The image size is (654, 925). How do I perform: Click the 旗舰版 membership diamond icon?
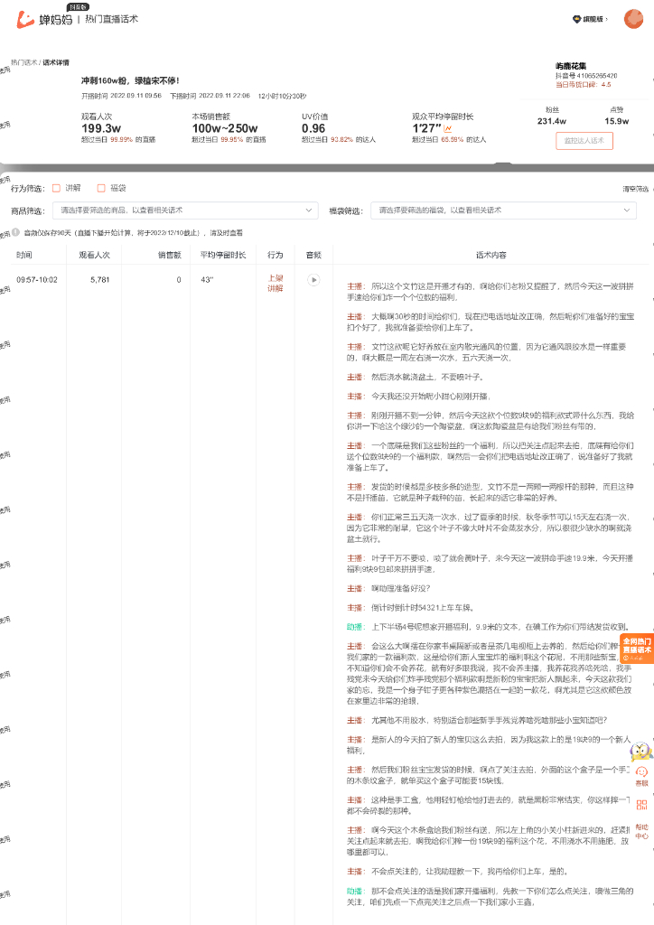pyautogui.click(x=576, y=20)
